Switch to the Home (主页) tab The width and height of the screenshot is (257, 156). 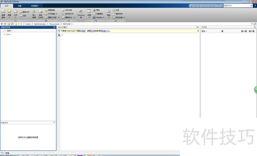pyautogui.click(x=6, y=6)
